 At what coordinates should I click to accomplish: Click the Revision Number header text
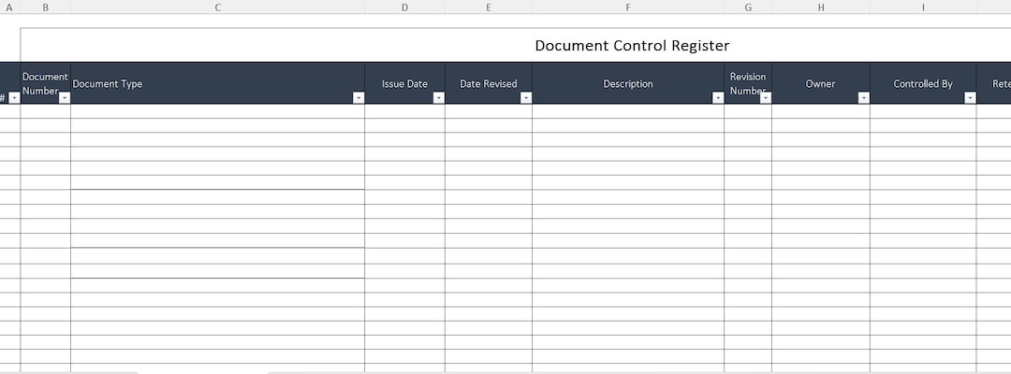pos(748,84)
